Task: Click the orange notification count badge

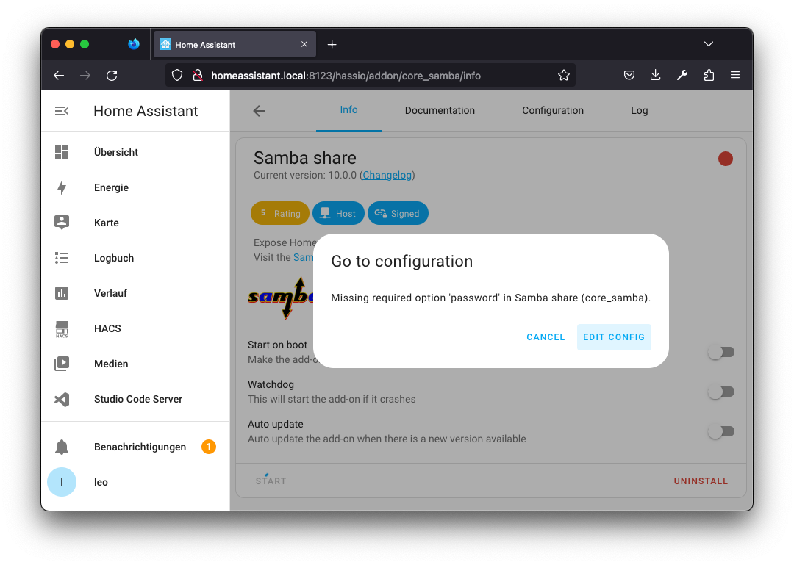Action: [x=209, y=447]
